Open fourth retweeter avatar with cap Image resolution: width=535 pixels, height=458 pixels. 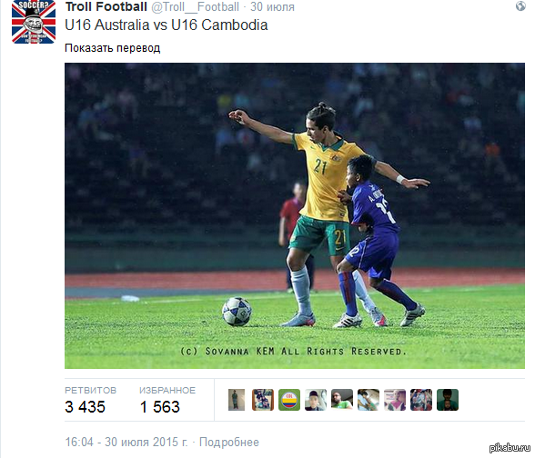[316, 400]
